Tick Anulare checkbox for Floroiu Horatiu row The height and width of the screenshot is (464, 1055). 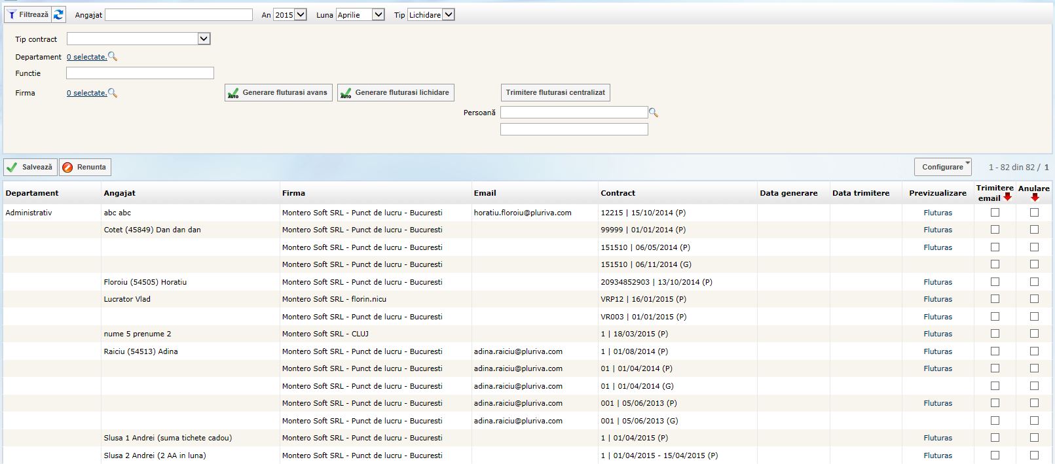pyautogui.click(x=1034, y=282)
